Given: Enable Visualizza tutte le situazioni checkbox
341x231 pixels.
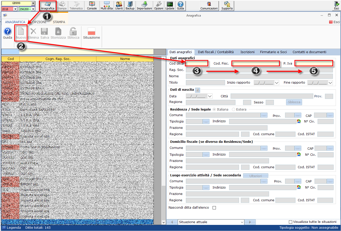Looking at the screenshot, I should coord(291,222).
